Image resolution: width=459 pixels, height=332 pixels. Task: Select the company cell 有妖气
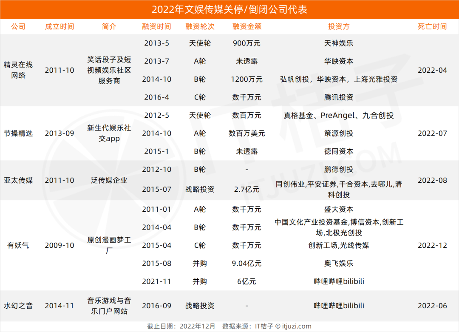tap(18, 245)
